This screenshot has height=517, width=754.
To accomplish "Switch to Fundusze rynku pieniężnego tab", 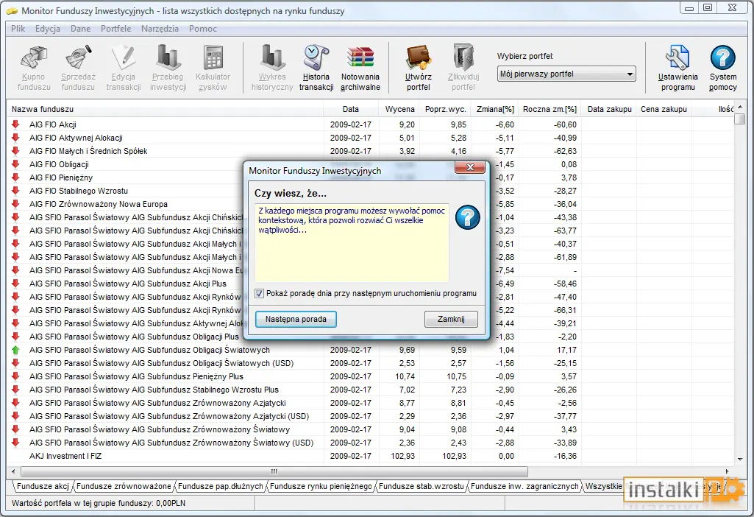I will coord(321,486).
